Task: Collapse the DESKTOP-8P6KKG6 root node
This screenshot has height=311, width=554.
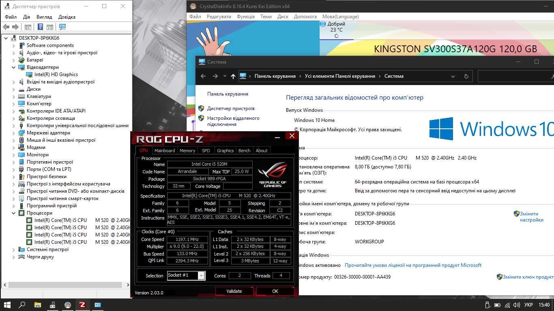Action: coord(6,38)
